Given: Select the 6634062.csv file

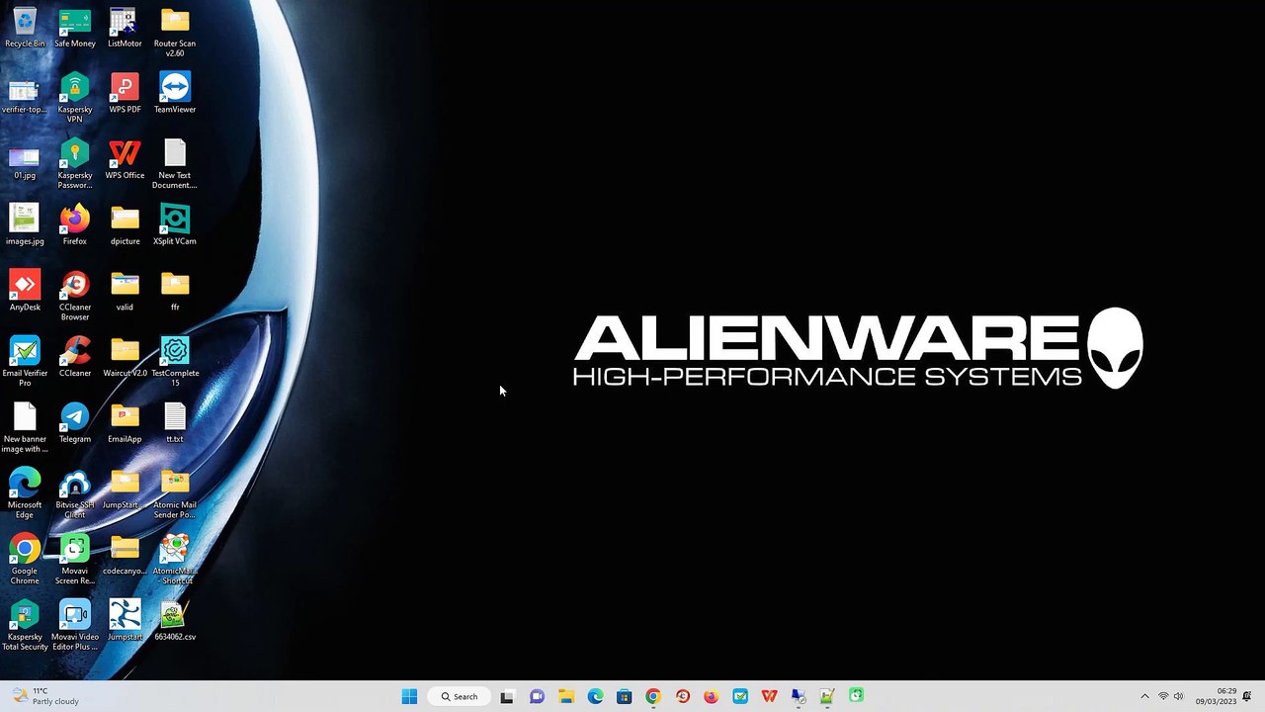Looking at the screenshot, I should coord(175,621).
